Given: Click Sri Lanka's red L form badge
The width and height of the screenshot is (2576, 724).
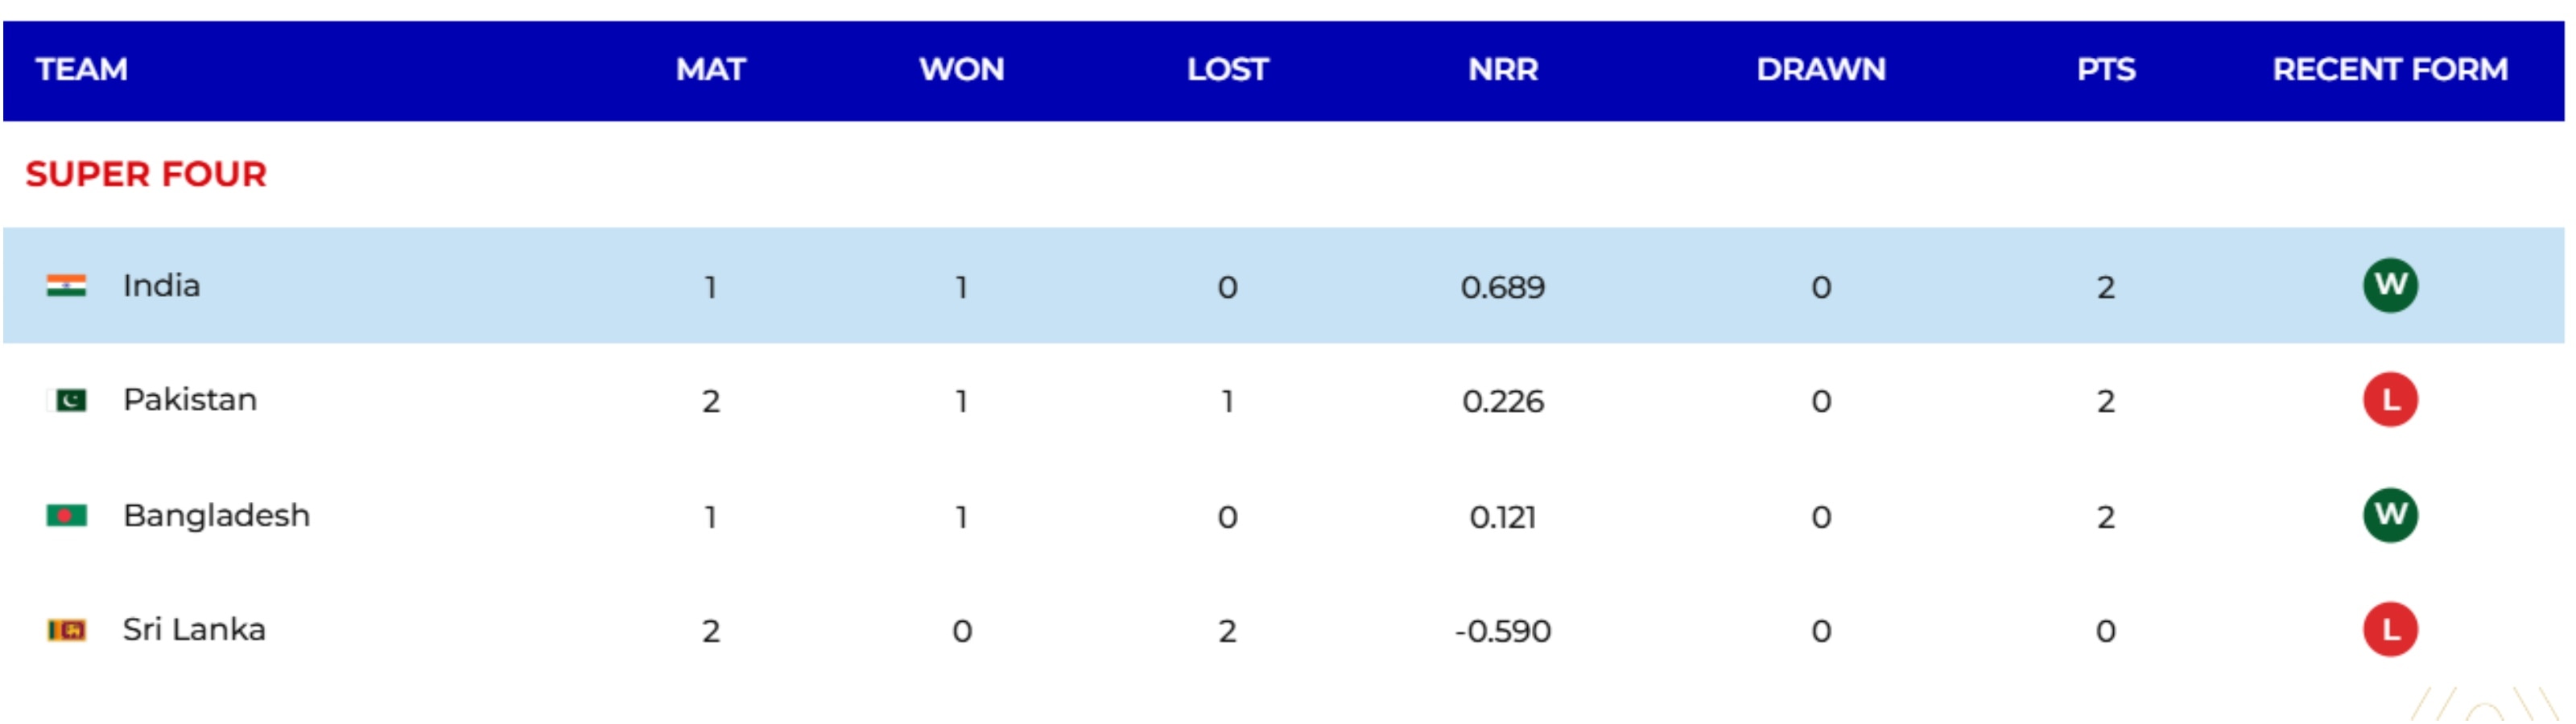Looking at the screenshot, I should (2390, 630).
